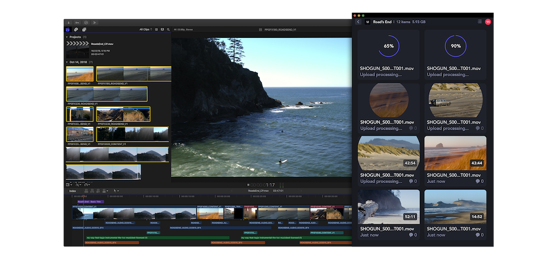
Task: Open the keyword editor key icon
Action: (76, 22)
